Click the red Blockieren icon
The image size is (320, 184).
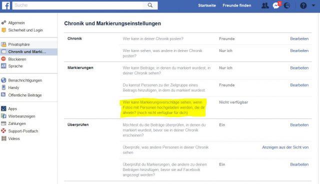pyautogui.click(x=3, y=59)
